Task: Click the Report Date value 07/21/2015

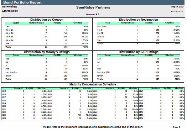Action: pyautogui.click(x=177, y=11)
